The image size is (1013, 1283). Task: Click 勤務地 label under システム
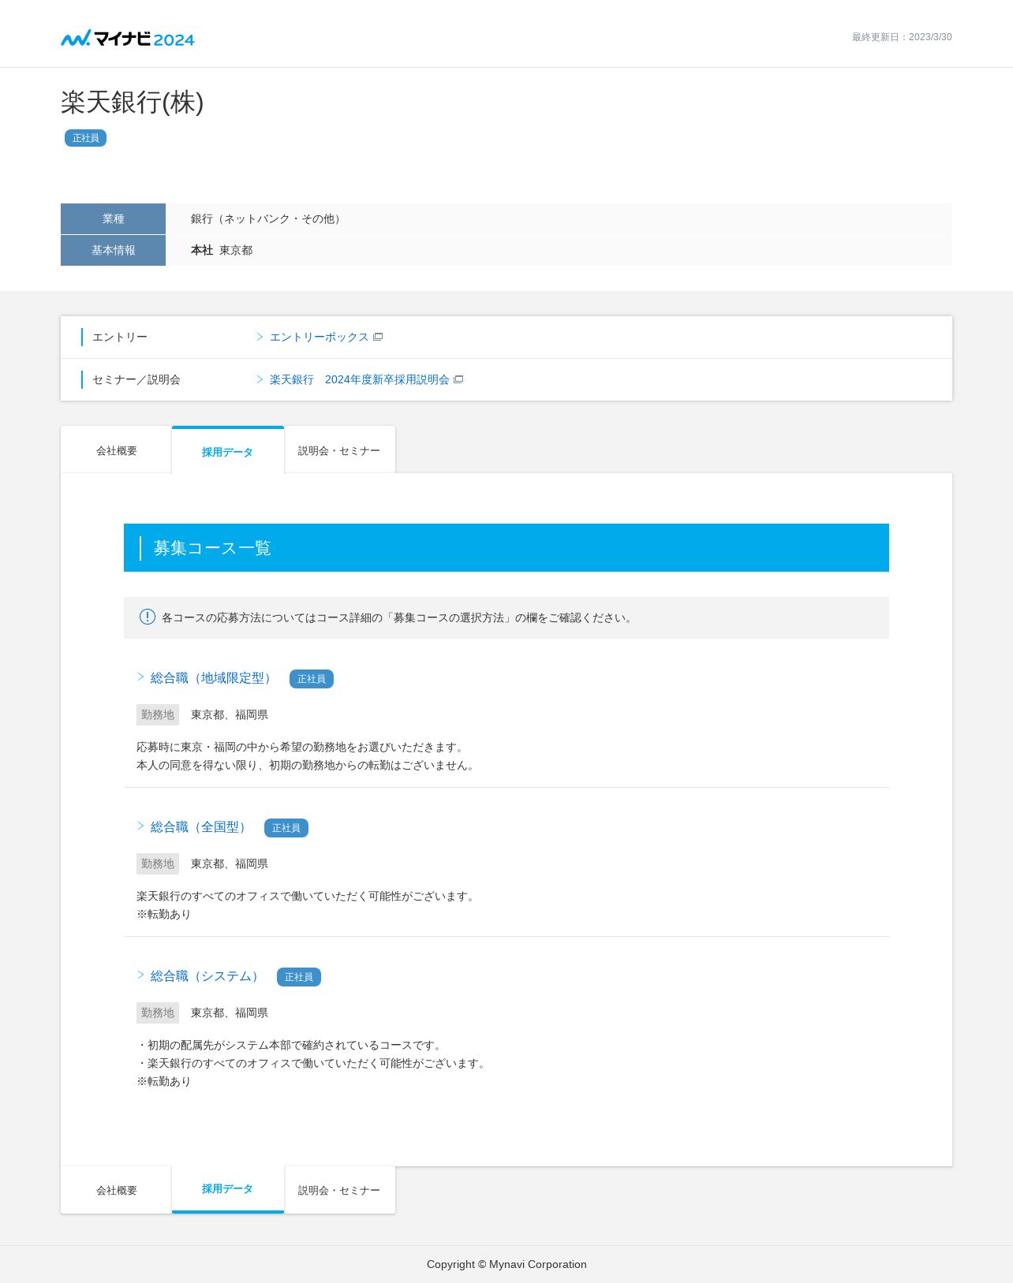click(158, 1013)
